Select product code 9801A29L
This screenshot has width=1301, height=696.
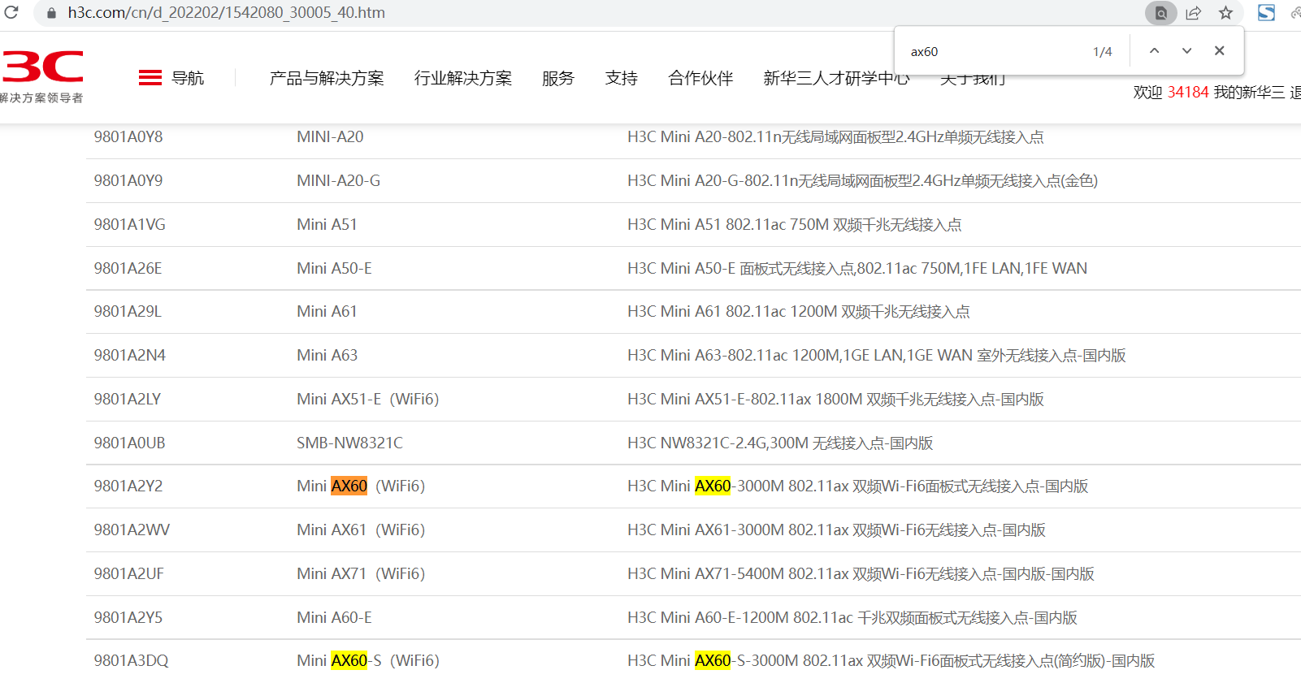[x=128, y=312]
